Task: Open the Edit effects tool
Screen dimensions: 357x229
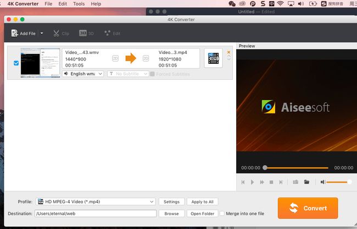Action: (112, 33)
